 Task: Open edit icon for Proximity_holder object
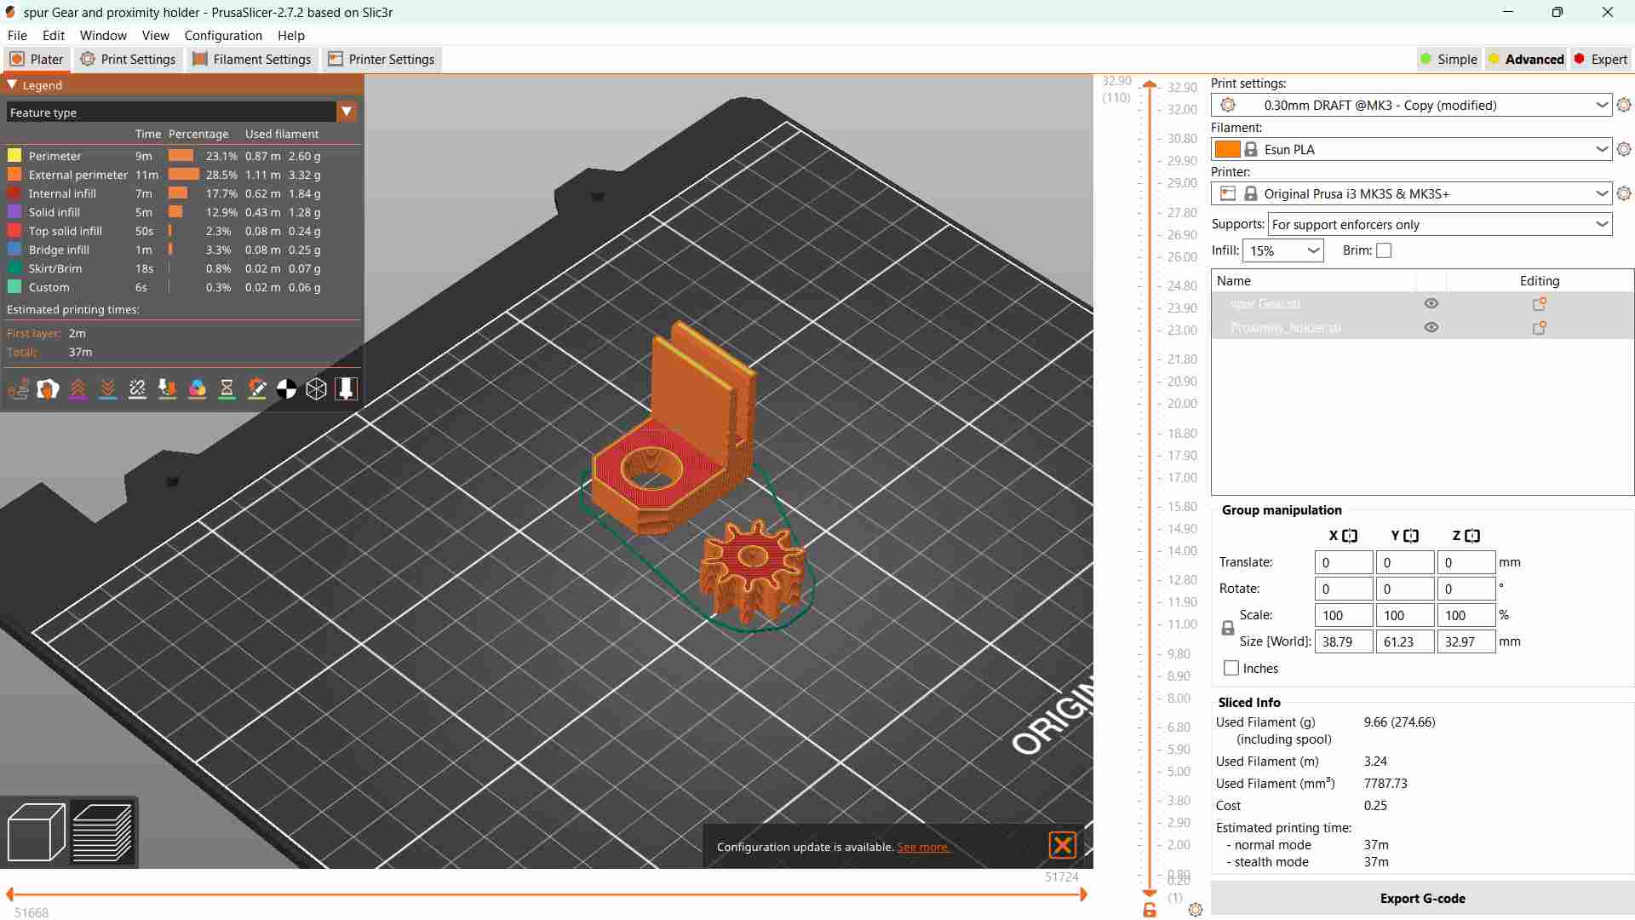[1539, 328]
